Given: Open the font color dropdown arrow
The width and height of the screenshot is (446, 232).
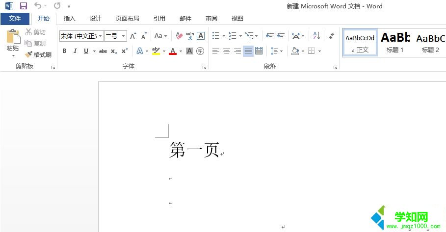Looking at the screenshot, I should (181, 51).
